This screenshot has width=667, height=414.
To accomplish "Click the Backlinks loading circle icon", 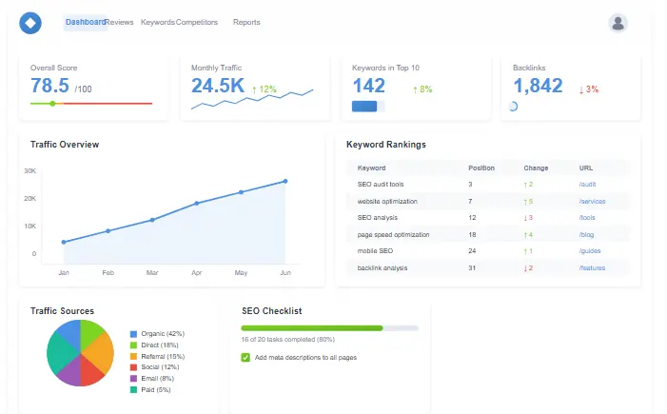I will coord(514,107).
